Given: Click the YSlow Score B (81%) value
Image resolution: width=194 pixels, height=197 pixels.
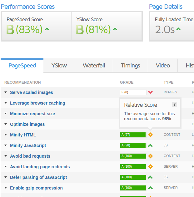Looking at the screenshot, I should pos(93,30).
